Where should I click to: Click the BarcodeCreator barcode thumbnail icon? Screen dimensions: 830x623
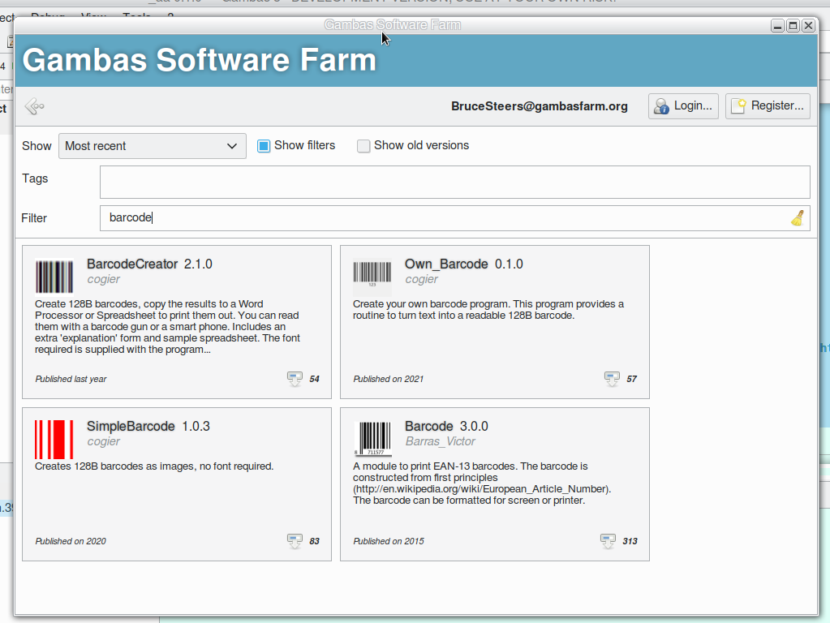coord(54,276)
